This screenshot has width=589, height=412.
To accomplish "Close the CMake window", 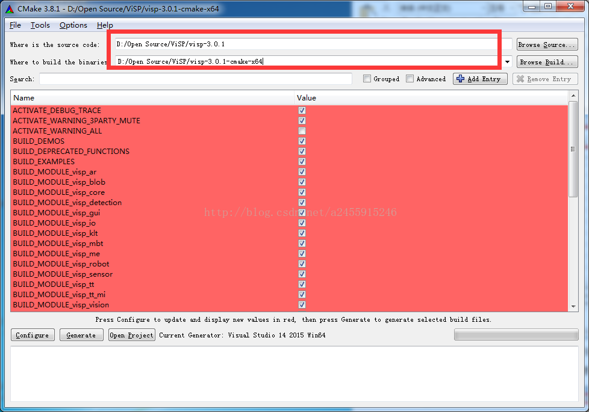I will coord(570,7).
